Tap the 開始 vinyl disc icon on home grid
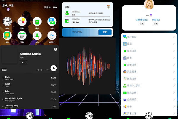The image size is (178, 119). point(7,21)
